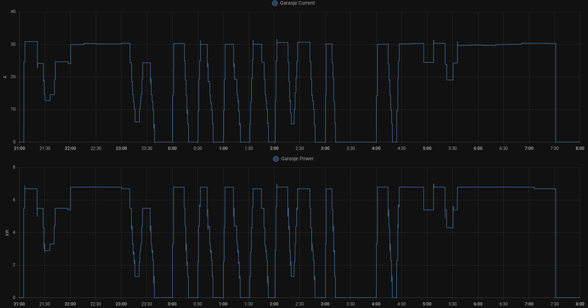Click the 0:00 tick on the Current chart

click(x=172, y=148)
